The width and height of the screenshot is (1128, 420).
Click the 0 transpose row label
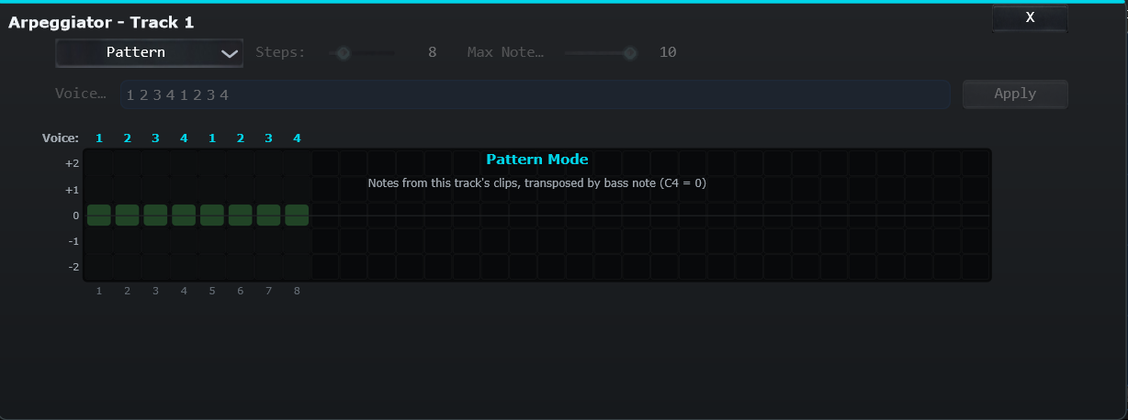point(76,216)
